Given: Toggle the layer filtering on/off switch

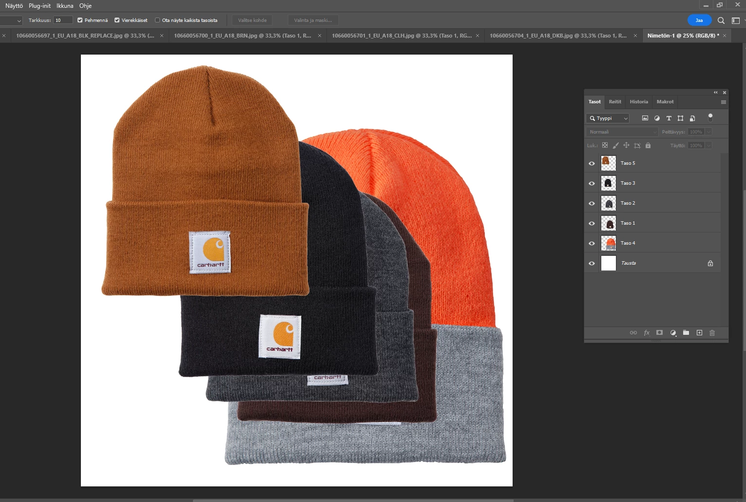Looking at the screenshot, I should [710, 117].
